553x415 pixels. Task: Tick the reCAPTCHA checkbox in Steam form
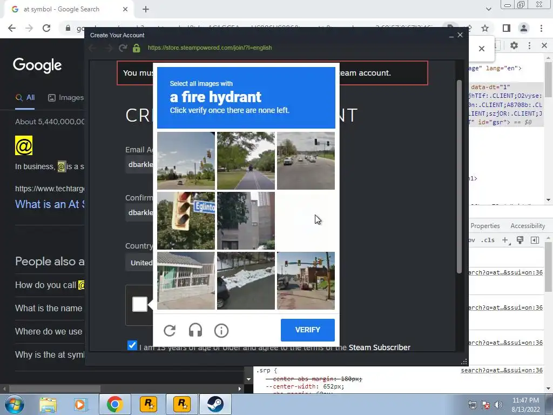tap(140, 304)
